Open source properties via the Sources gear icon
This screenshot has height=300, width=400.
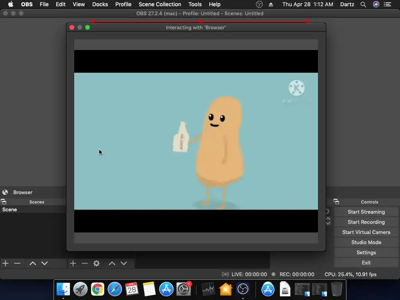tap(96, 263)
